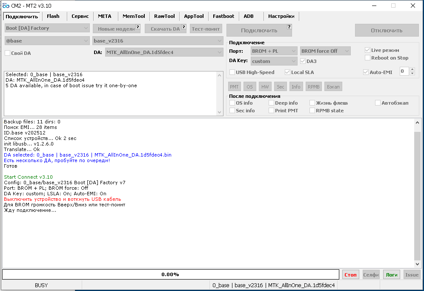
Task: Click the HW info button
Action: (265, 87)
